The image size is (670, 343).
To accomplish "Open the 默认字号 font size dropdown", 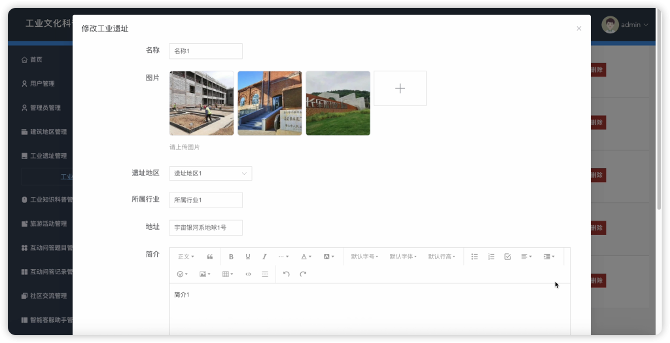I will pos(364,257).
